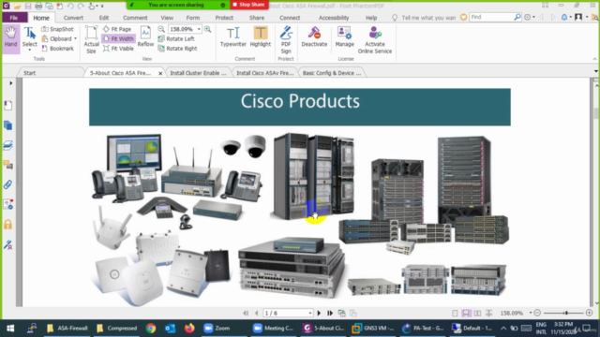Expand Select tool options arrow

[x=29, y=50]
